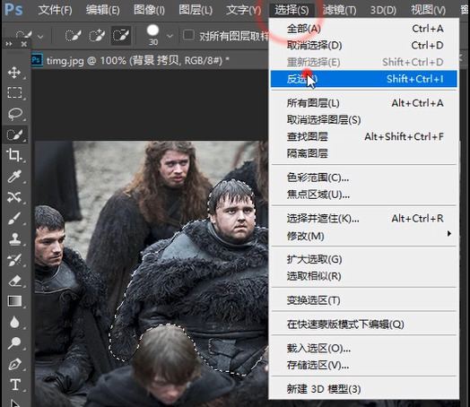Viewport: 470px width, 407px height.
Task: Select the Clone Stamp tool
Action: [14, 239]
